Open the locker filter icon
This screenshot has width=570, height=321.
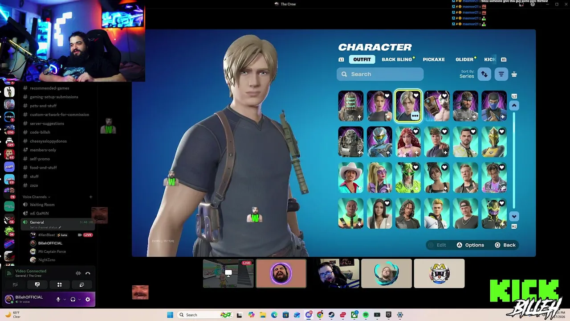pos(501,74)
